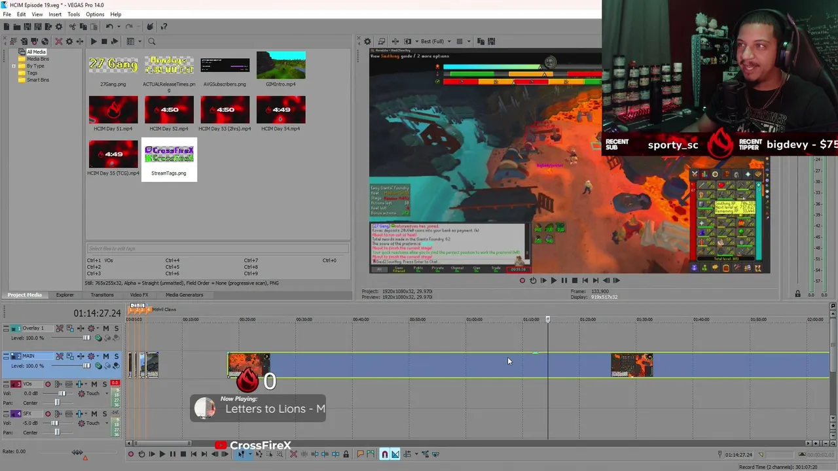Click the Cut scissors icon

click(x=73, y=27)
